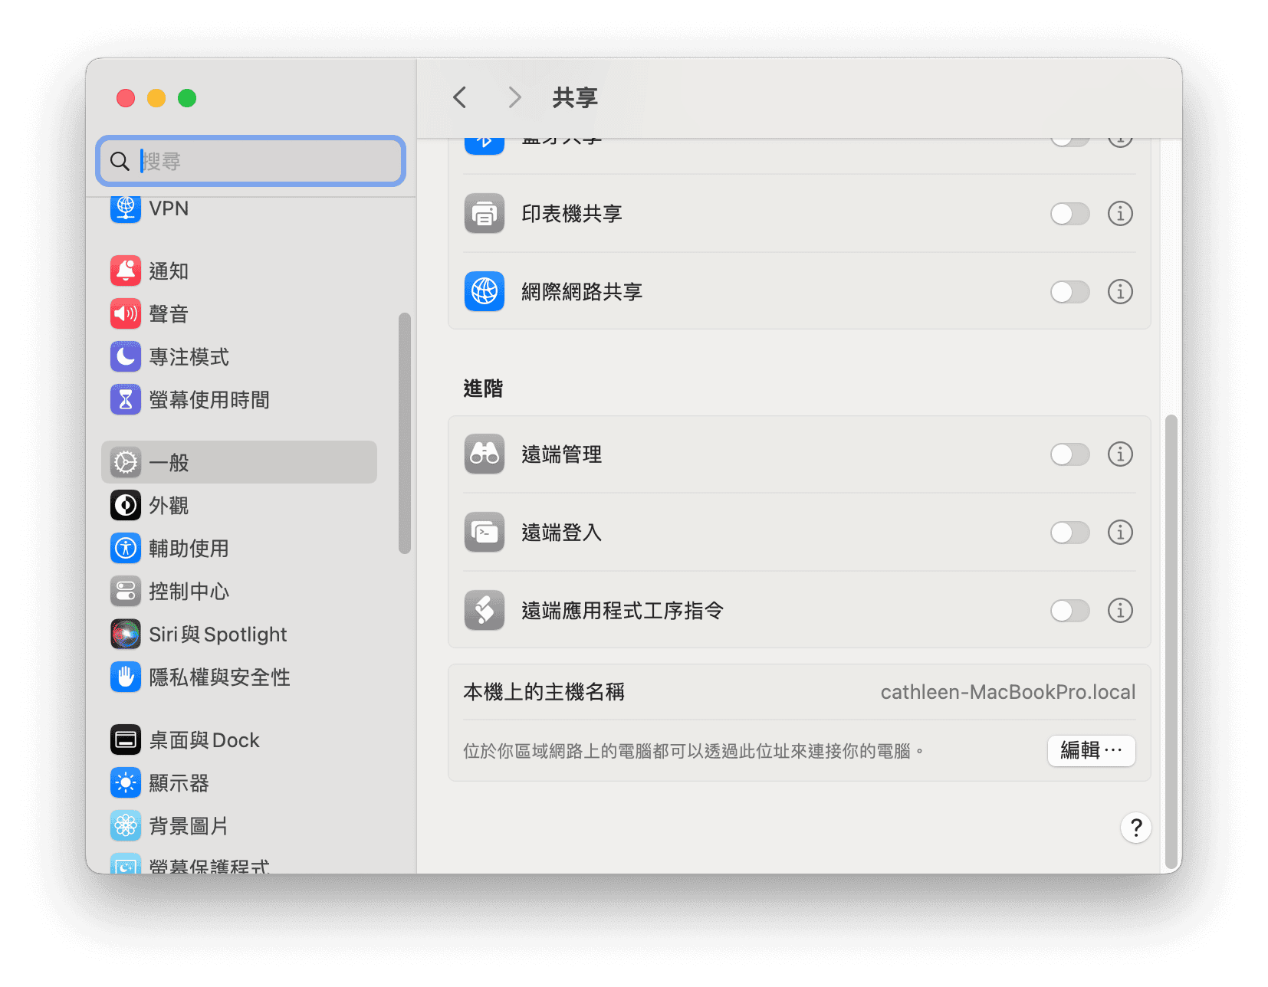Click the 螢幕使用時間 hourglass icon
The height and width of the screenshot is (987, 1268).
(x=126, y=399)
